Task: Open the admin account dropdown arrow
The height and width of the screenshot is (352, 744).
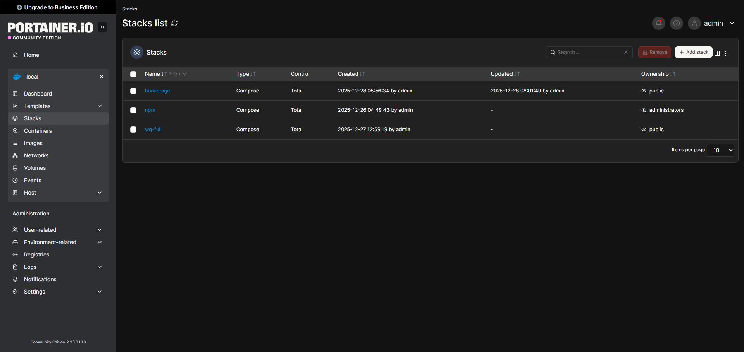Action: click(732, 23)
